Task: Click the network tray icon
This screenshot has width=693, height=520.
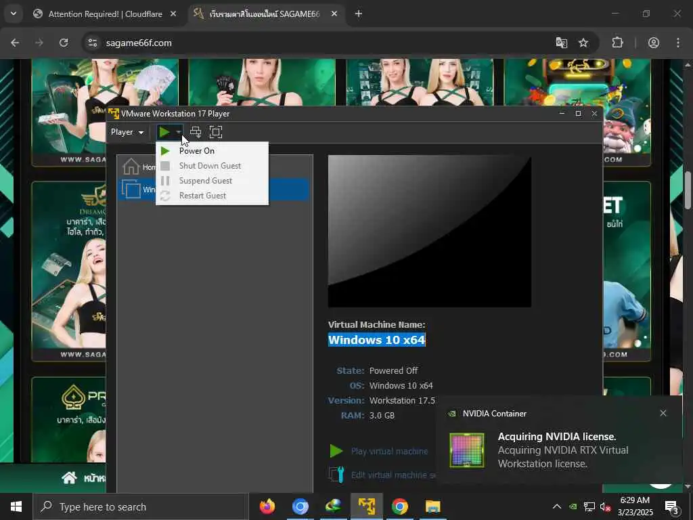Action: (x=589, y=506)
